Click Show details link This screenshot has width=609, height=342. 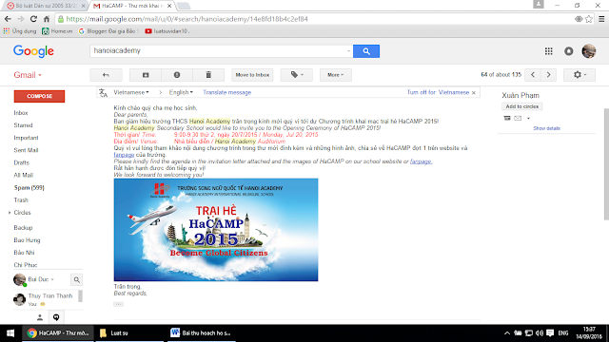pyautogui.click(x=546, y=128)
